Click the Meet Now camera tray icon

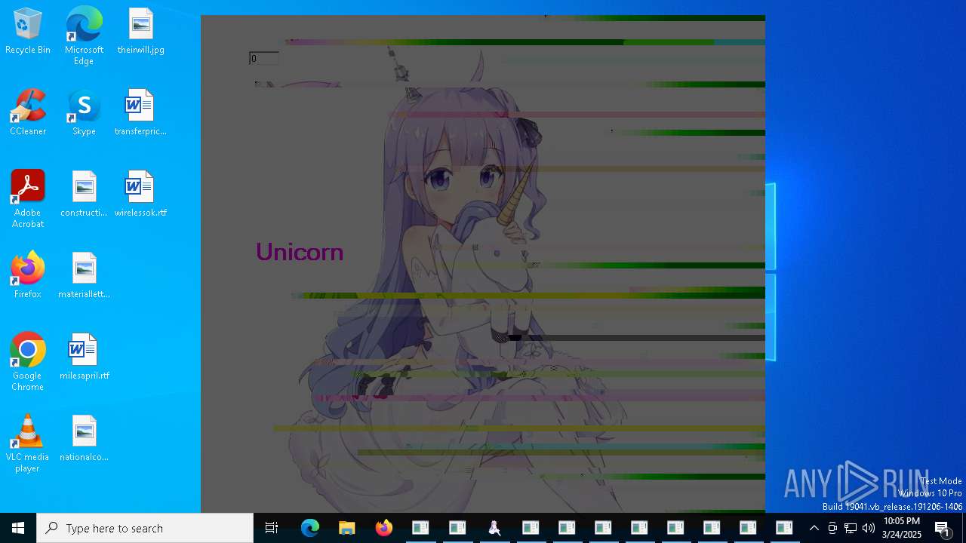tap(832, 528)
